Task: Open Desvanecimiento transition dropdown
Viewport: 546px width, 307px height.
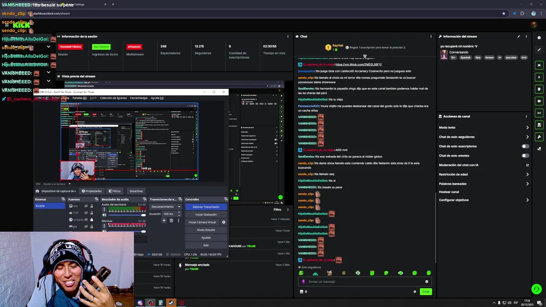Action: (x=166, y=207)
